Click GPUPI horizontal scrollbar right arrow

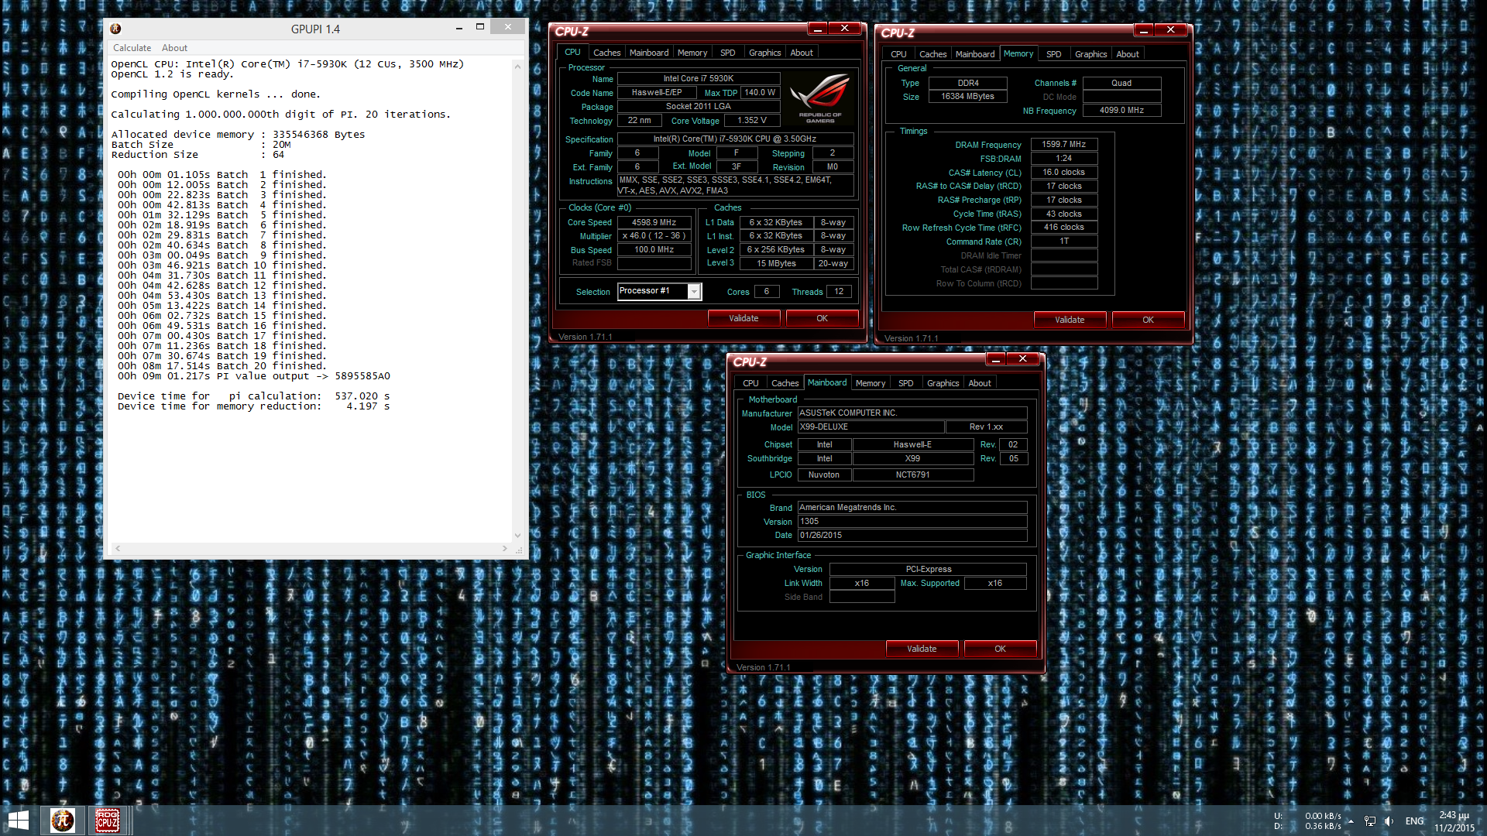click(x=505, y=548)
